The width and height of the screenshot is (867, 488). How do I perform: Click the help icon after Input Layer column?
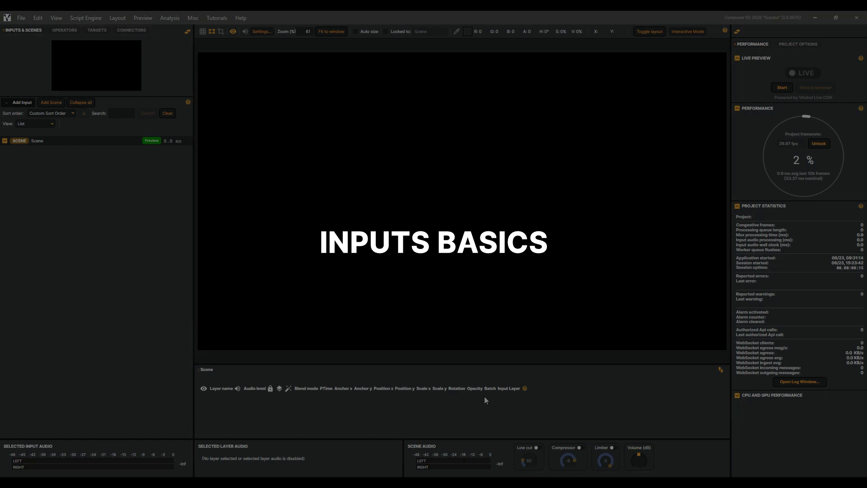pyautogui.click(x=525, y=389)
